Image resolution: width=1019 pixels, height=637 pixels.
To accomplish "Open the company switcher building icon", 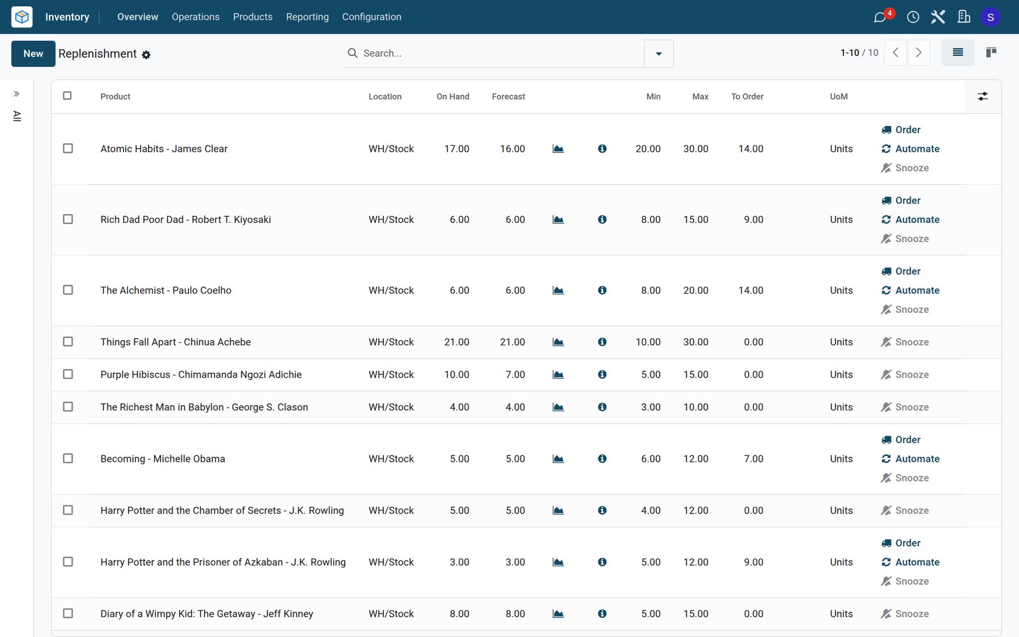I will [964, 17].
